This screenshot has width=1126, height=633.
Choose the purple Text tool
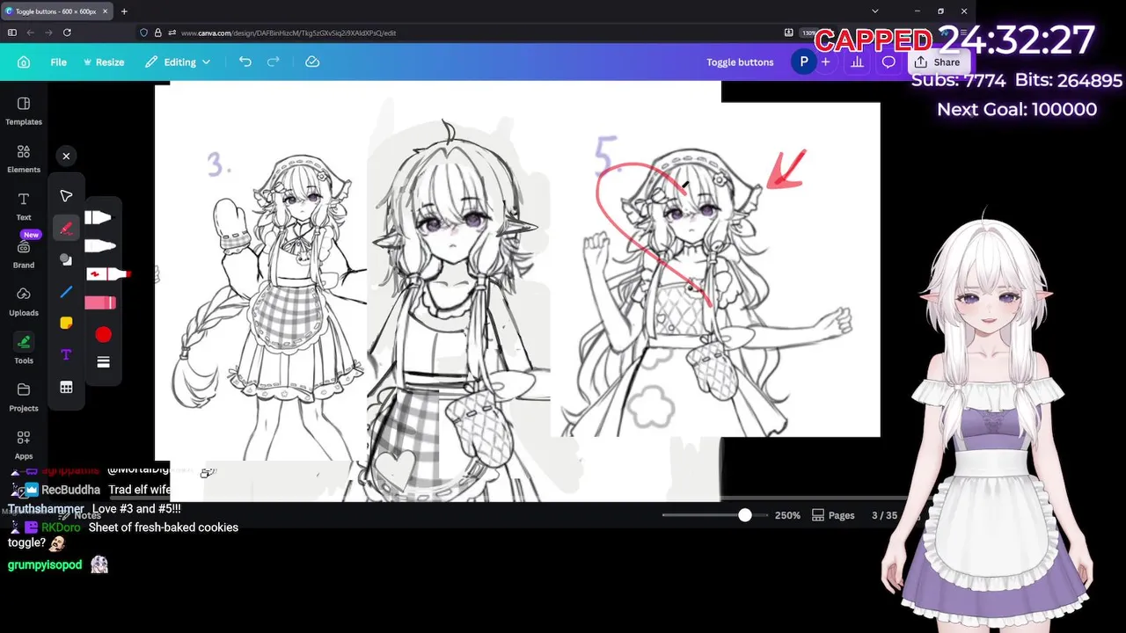pos(66,355)
